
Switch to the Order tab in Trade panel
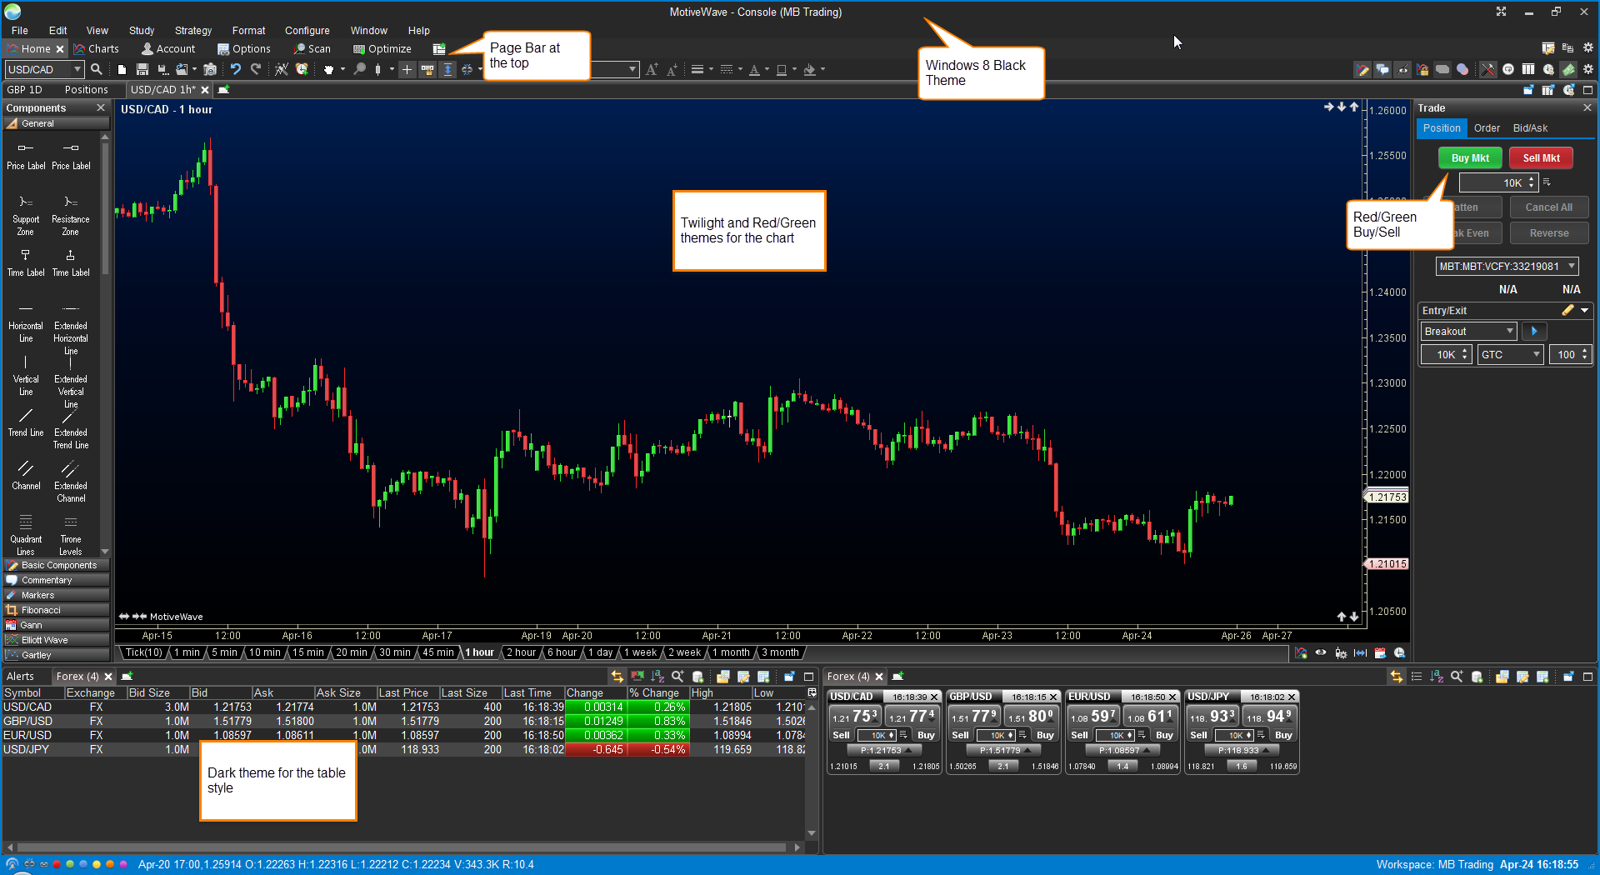(1487, 128)
